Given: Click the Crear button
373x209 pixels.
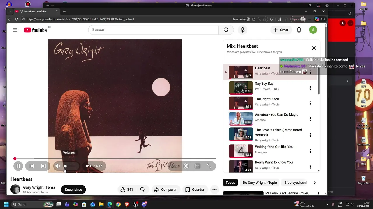Looking at the screenshot, I should pos(281,30).
